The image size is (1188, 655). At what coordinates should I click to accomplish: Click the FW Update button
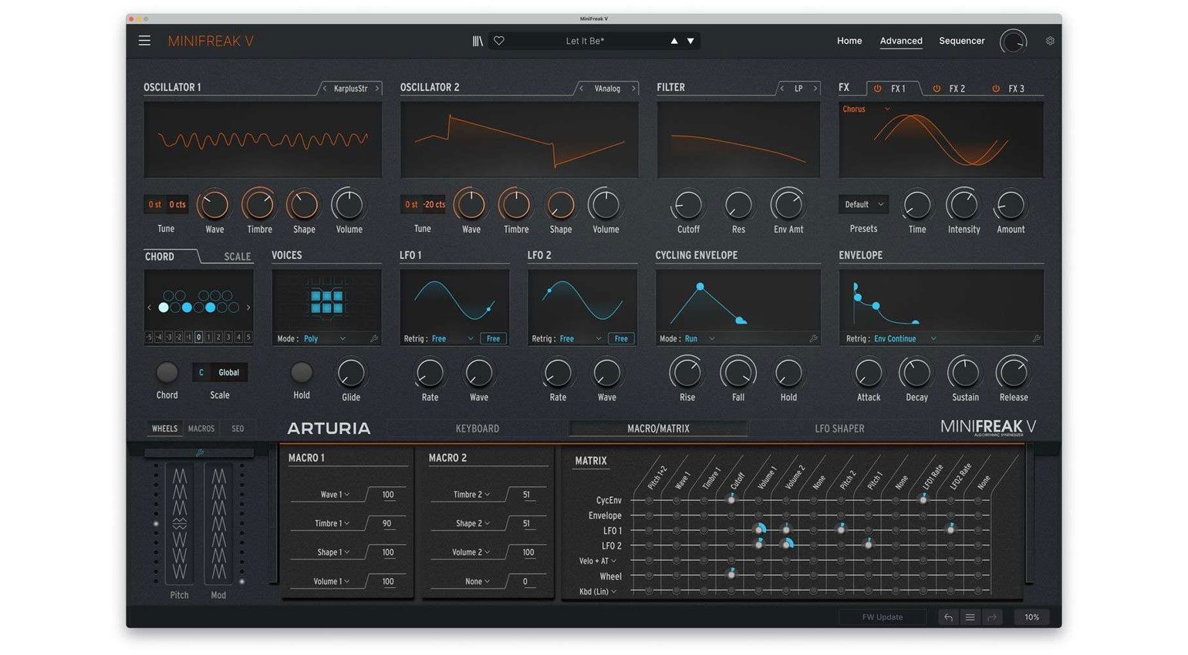pos(882,617)
